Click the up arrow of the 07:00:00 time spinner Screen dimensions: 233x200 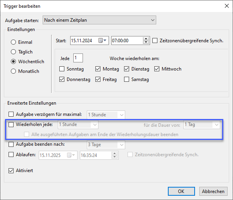[x=146, y=39]
